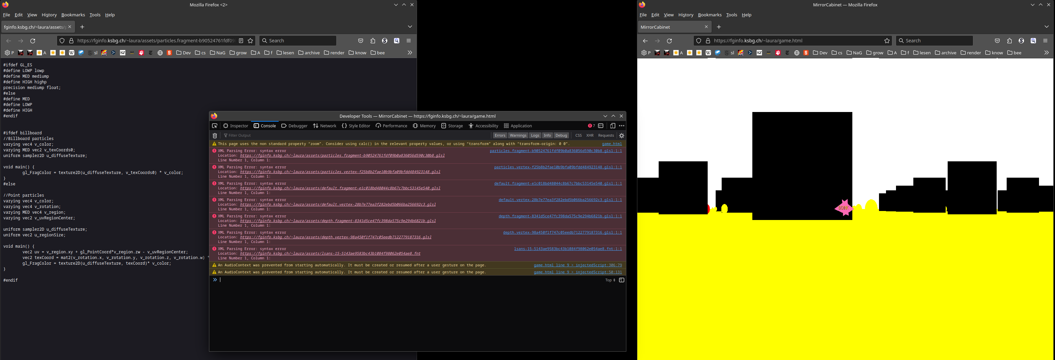Click the DevTools settings gear icon
Viewport: 1055px width, 360px height.
pos(622,135)
